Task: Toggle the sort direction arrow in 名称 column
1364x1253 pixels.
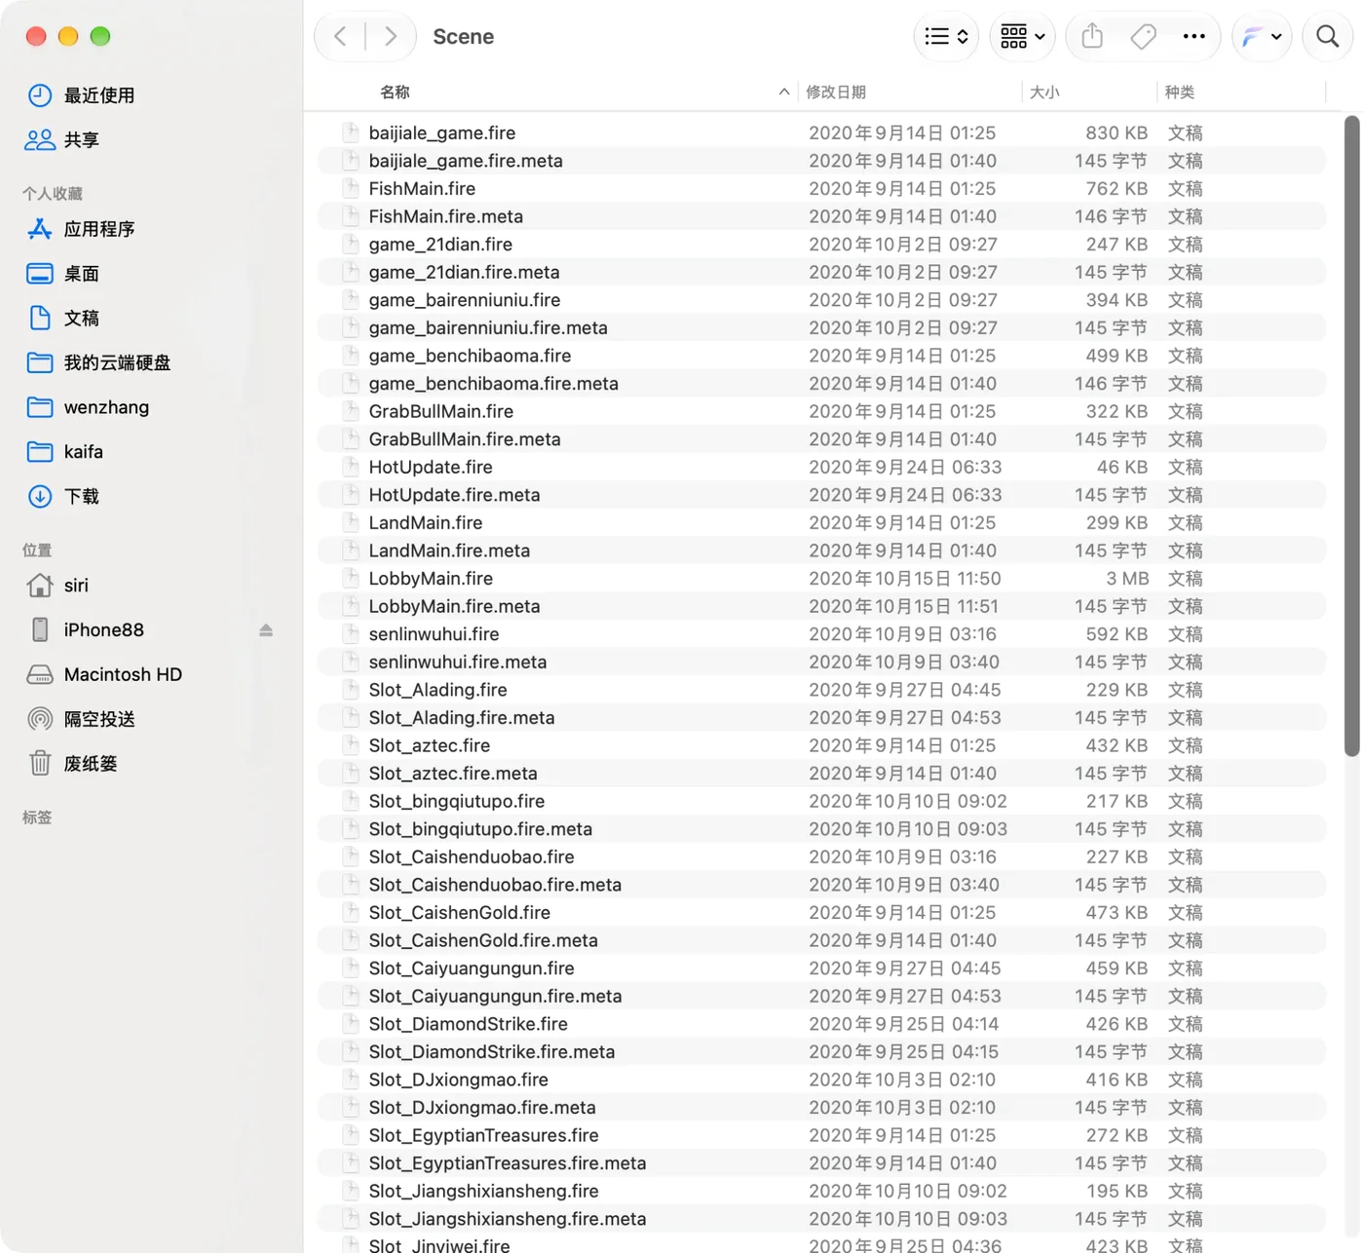Action: [x=784, y=92]
